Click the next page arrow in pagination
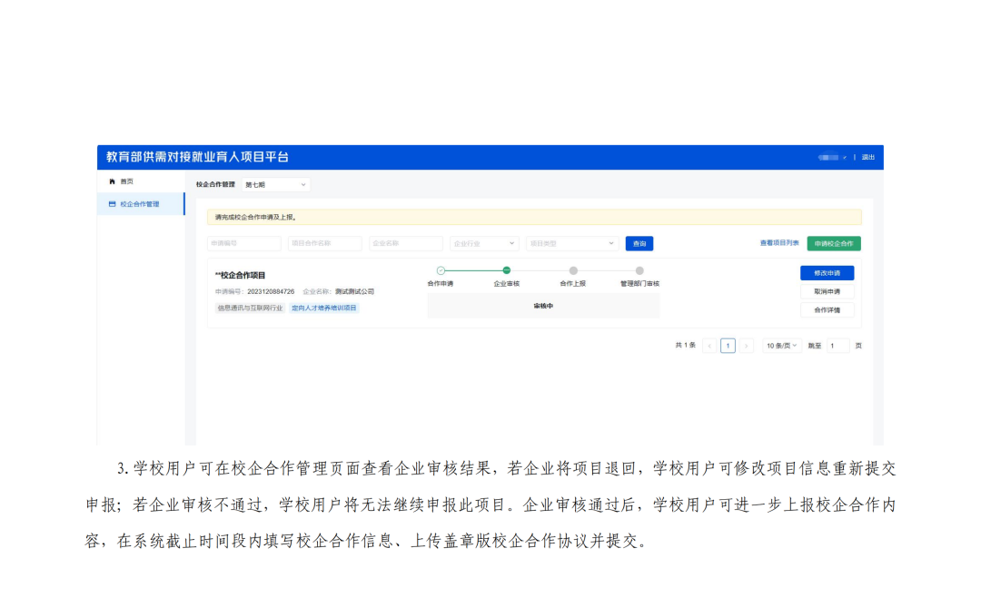The width and height of the screenshot is (981, 607). [744, 345]
